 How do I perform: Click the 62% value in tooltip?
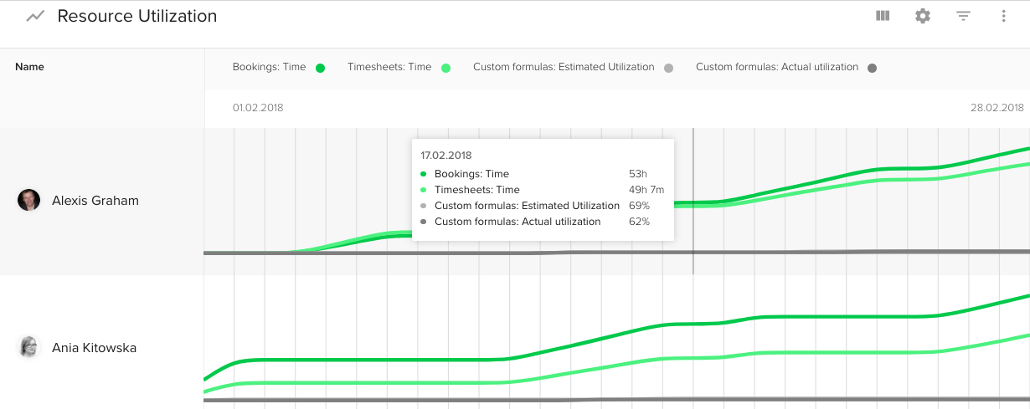click(x=639, y=222)
